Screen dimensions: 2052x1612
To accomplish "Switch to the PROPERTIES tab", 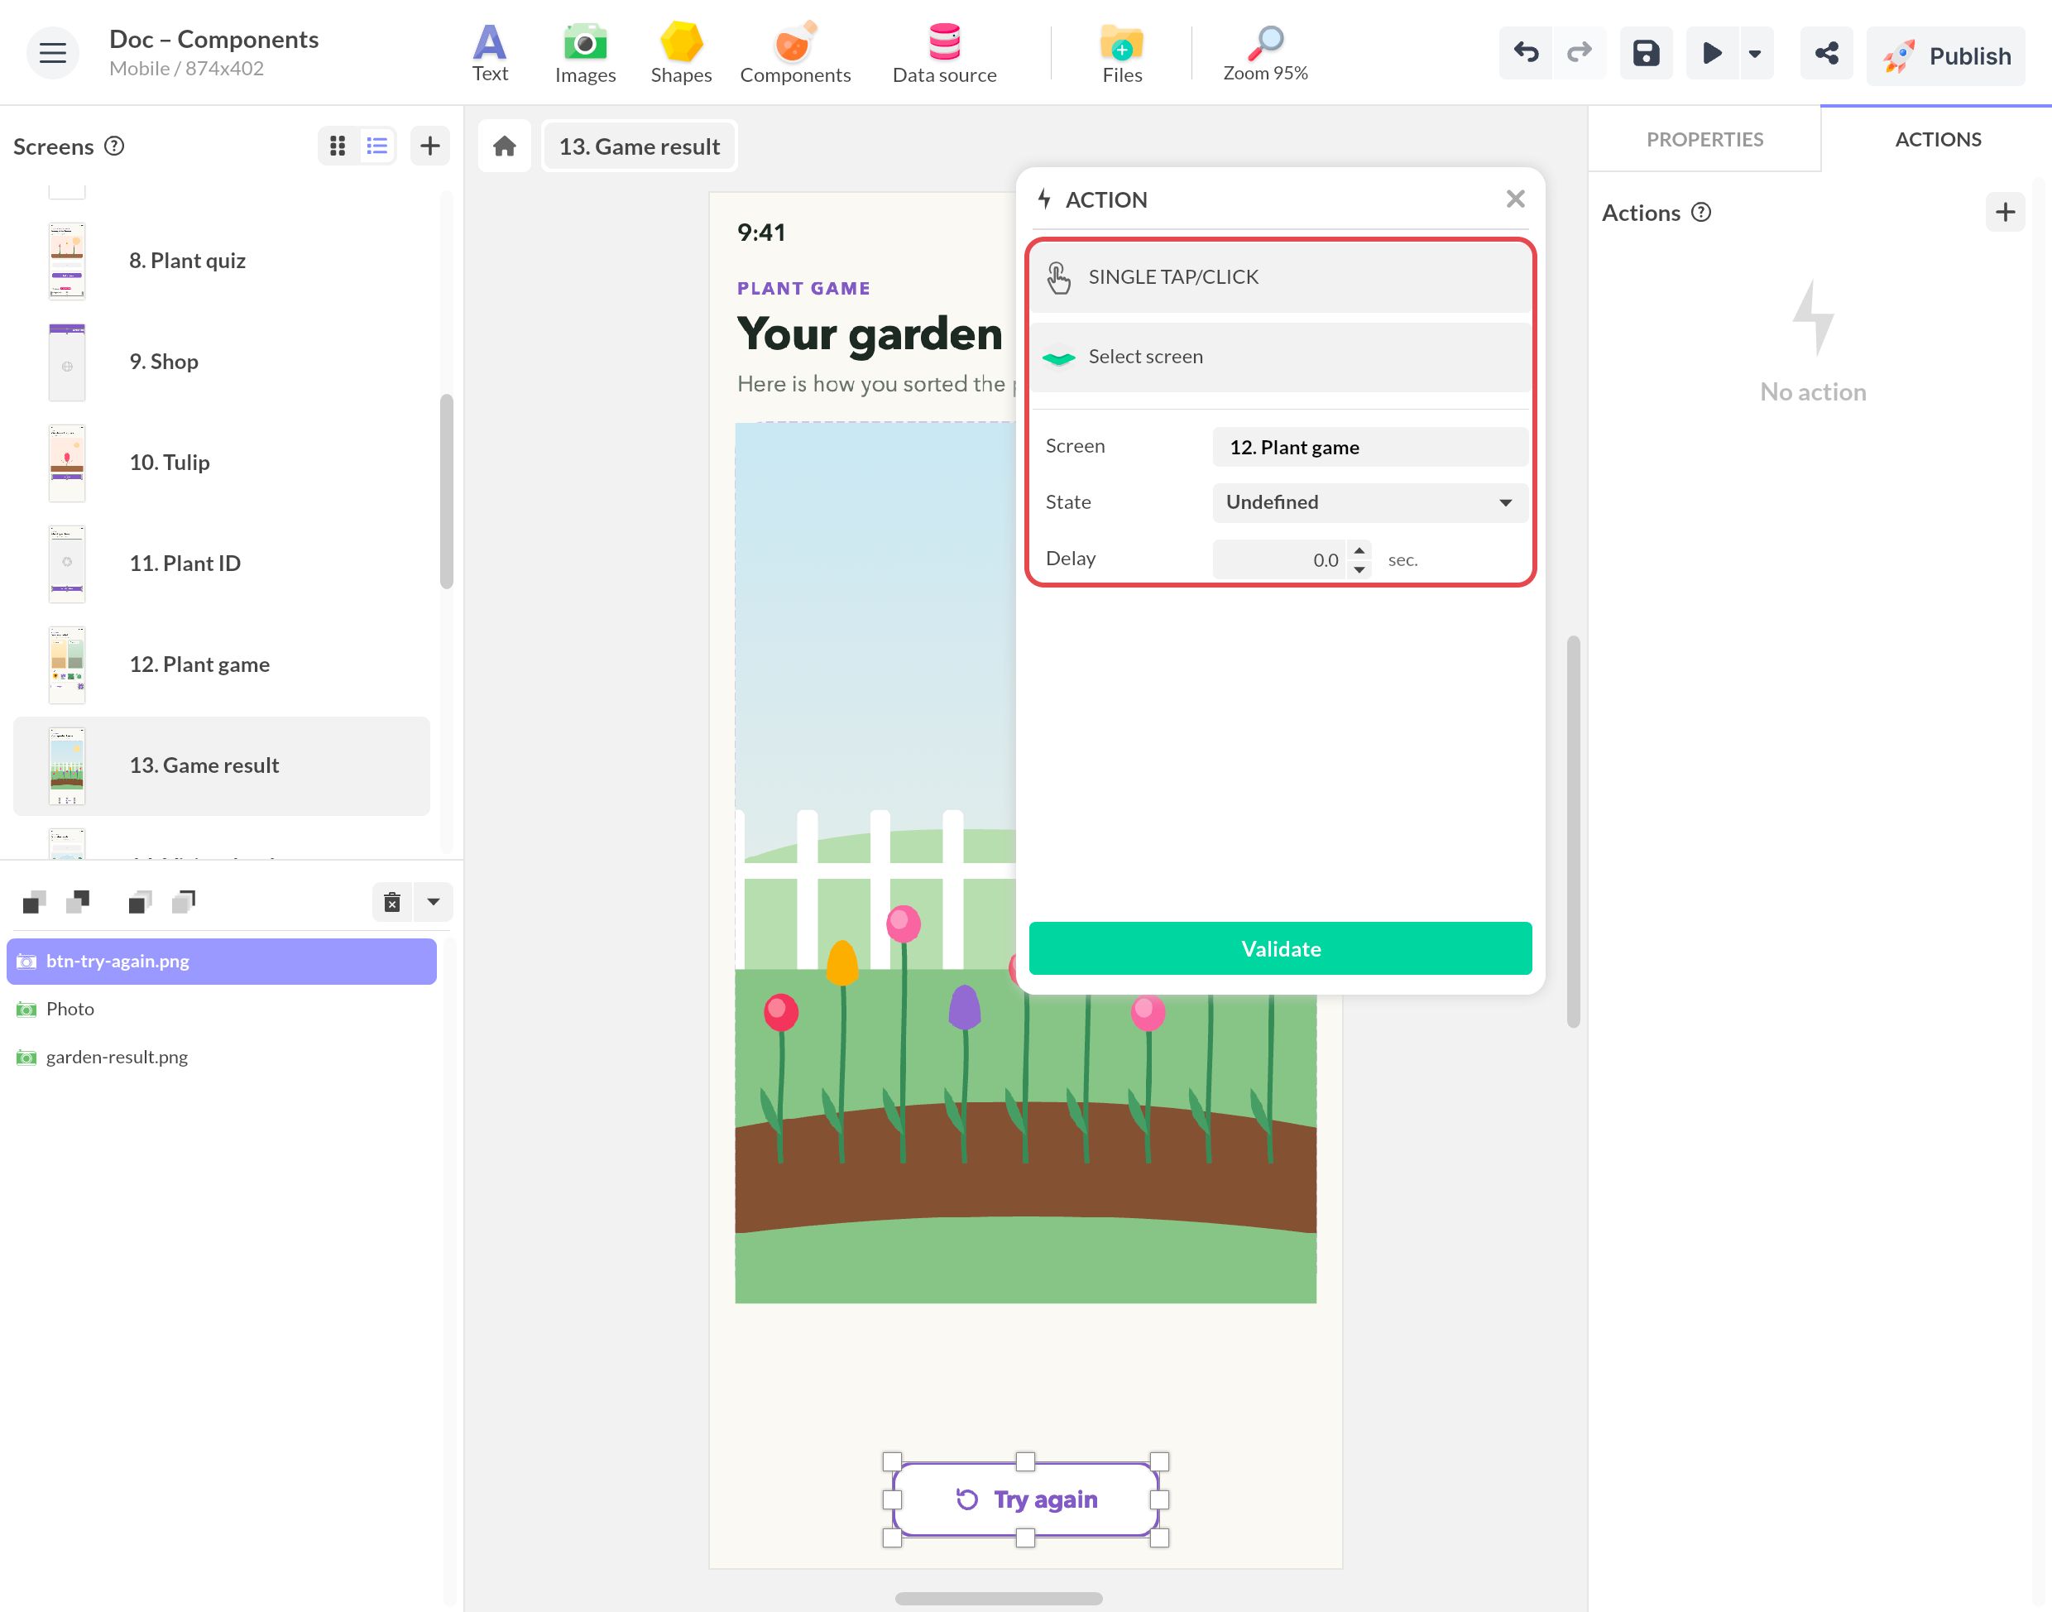I will coord(1704,140).
